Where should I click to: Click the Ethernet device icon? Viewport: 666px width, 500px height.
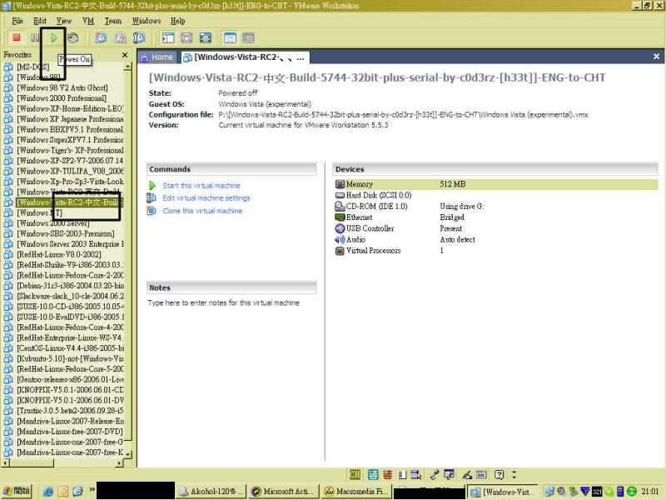coord(340,217)
